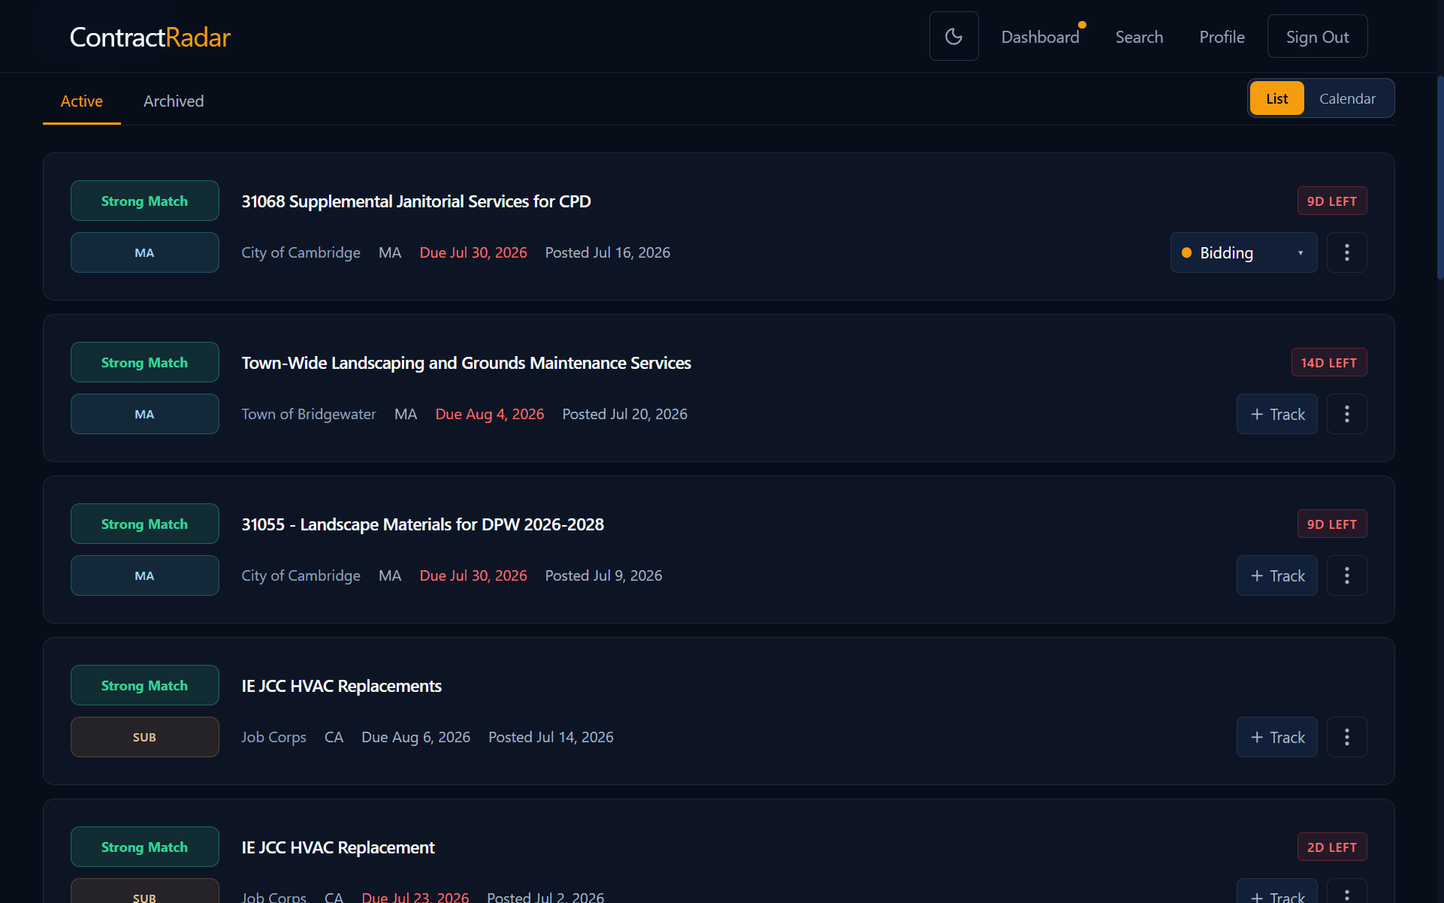Expand the Bidding status dropdown
1444x903 pixels.
coord(1243,252)
